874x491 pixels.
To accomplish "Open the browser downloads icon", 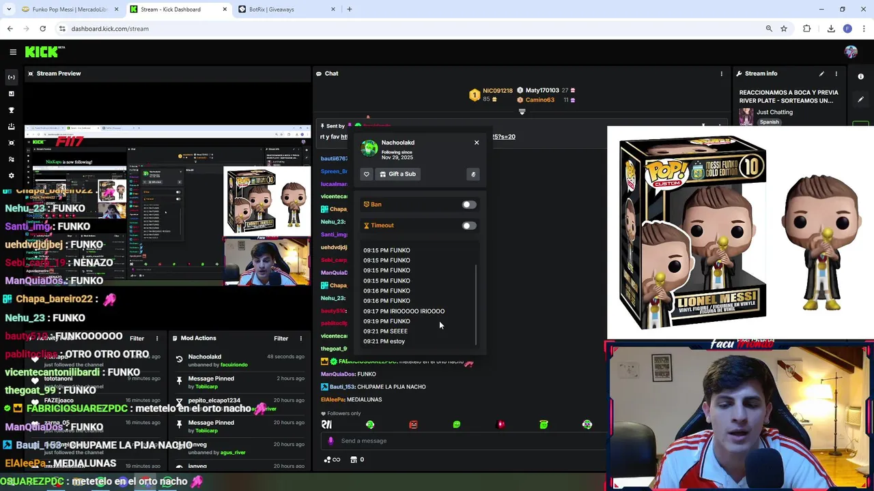I will pos(831,29).
